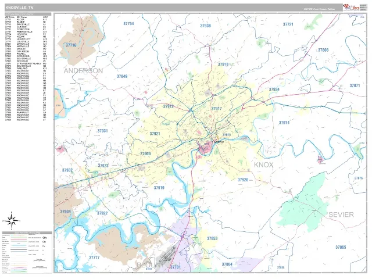Select ZIP label 37921 on the map
Screen dimensions: 372x279
pos(155,134)
